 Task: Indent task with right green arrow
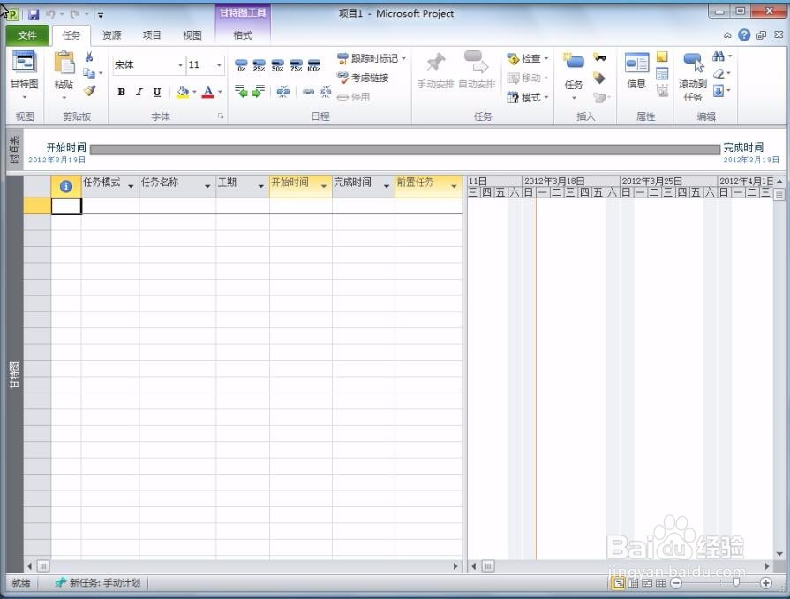coord(259,91)
